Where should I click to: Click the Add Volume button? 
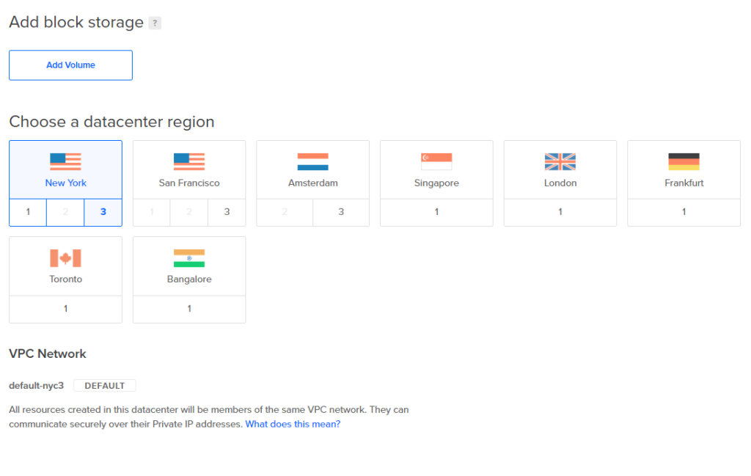(x=70, y=65)
